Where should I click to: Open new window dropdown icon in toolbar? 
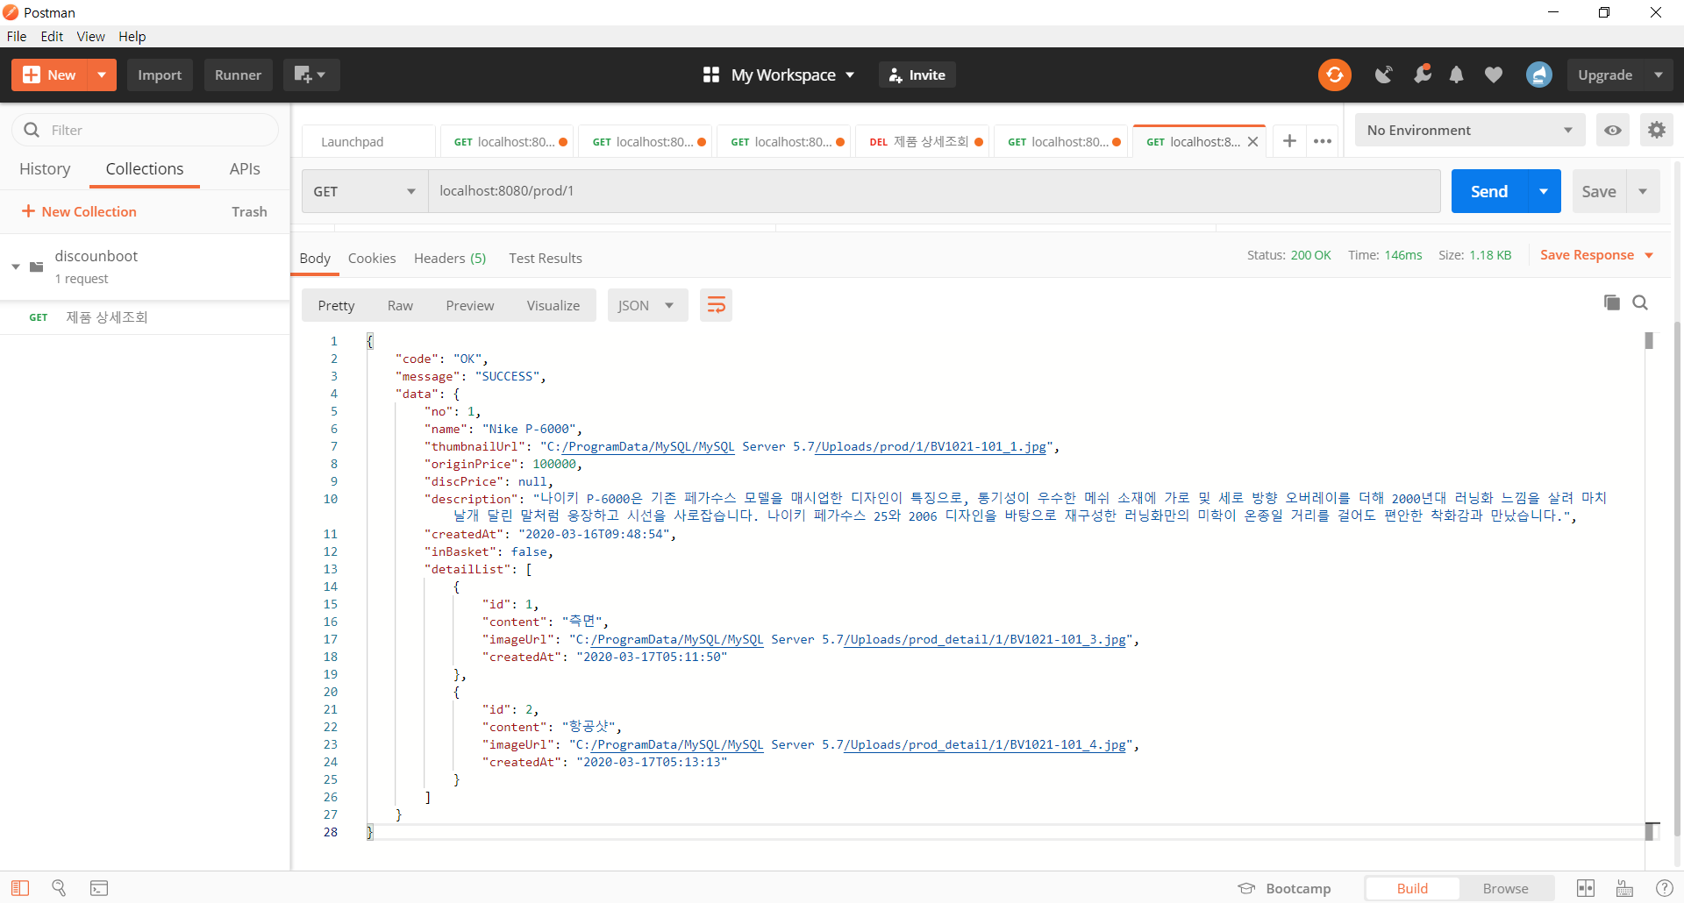[x=310, y=75]
